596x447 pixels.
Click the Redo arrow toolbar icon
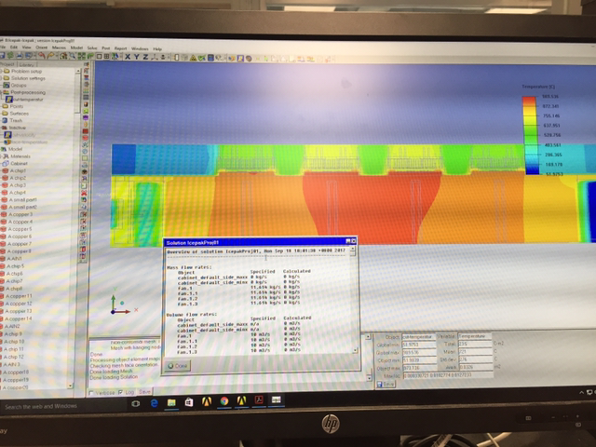pyautogui.click(x=50, y=56)
